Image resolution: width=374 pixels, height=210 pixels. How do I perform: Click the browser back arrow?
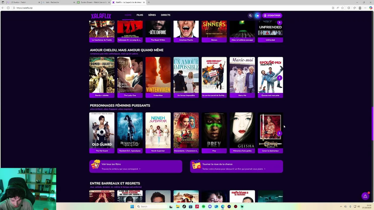coord(3,8)
